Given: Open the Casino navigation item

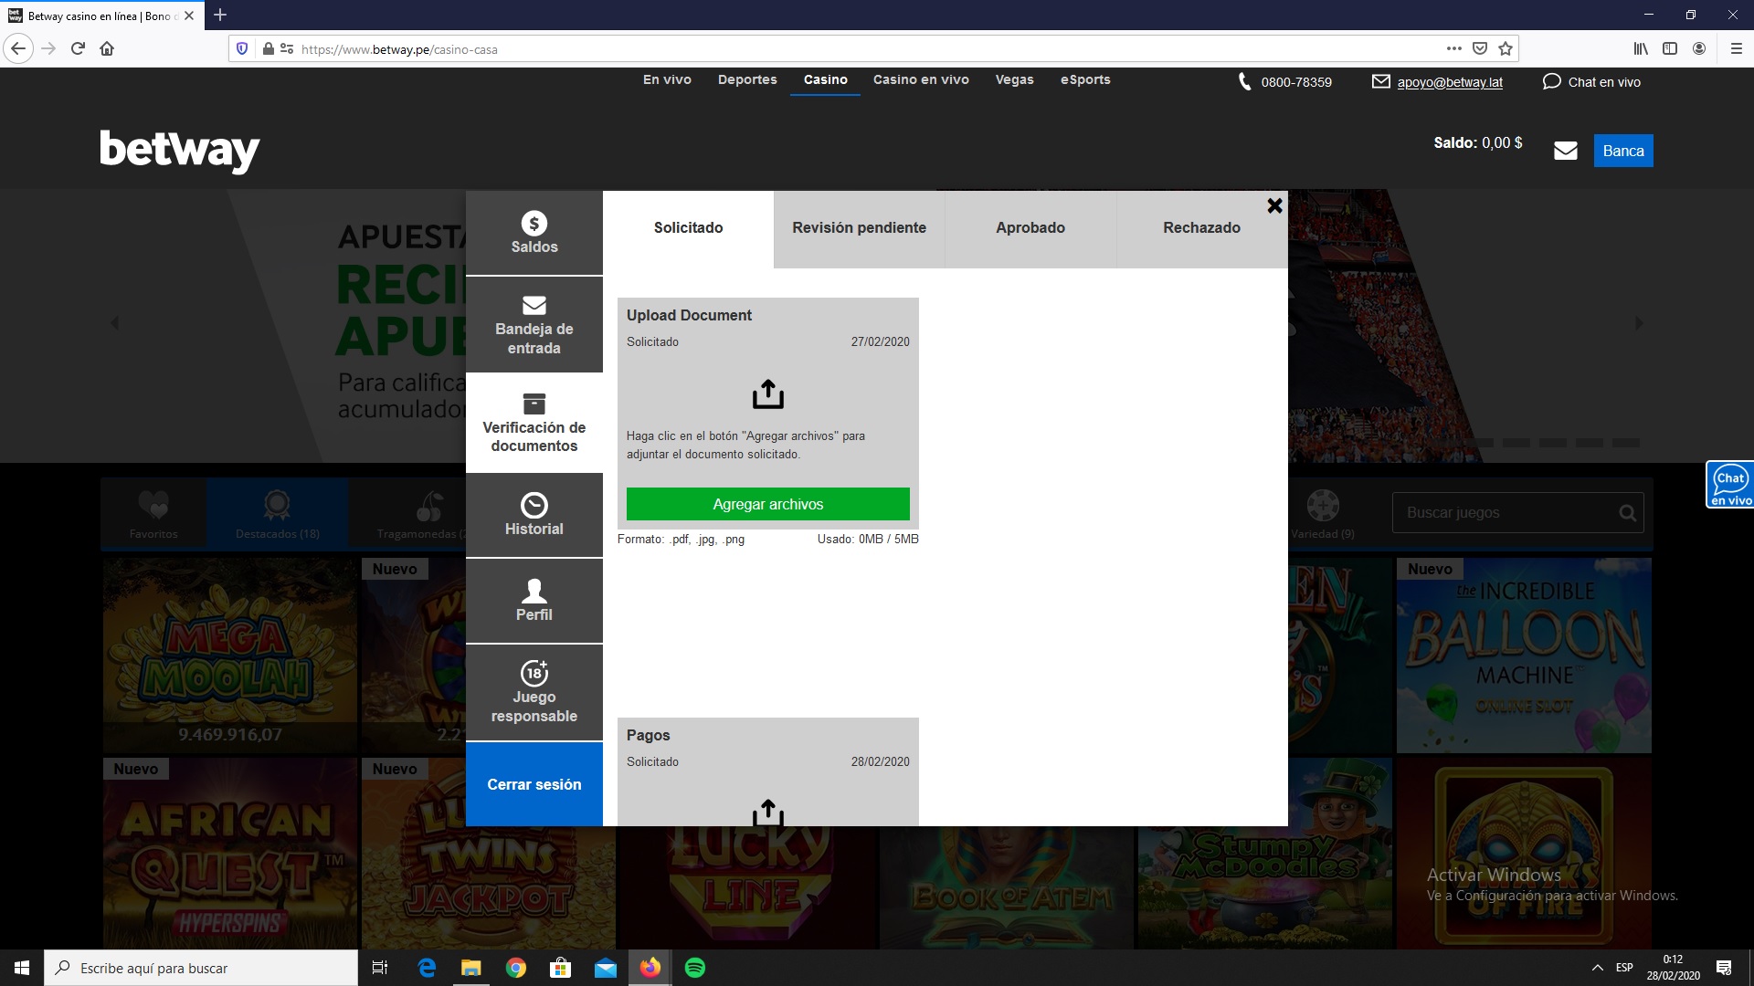Looking at the screenshot, I should [826, 79].
